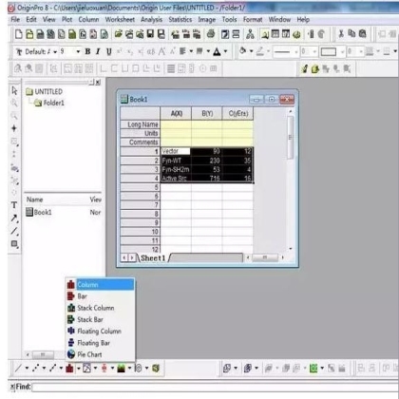Open the fill color dropdown arrow
The height and width of the screenshot is (399, 399).
click(x=251, y=51)
